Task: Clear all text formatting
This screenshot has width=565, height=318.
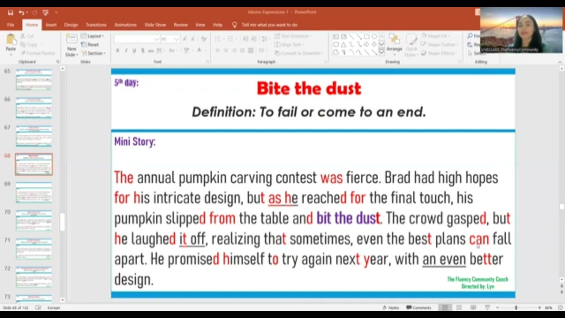Action: (203, 39)
